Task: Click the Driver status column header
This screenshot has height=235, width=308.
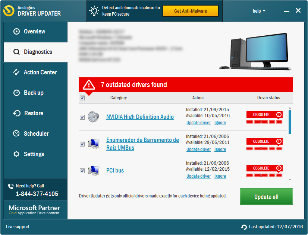Action: (x=269, y=98)
